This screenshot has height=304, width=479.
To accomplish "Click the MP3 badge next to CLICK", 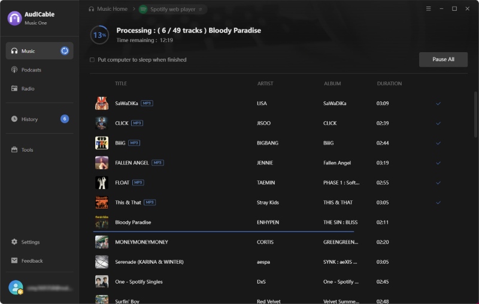I will 137,123.
